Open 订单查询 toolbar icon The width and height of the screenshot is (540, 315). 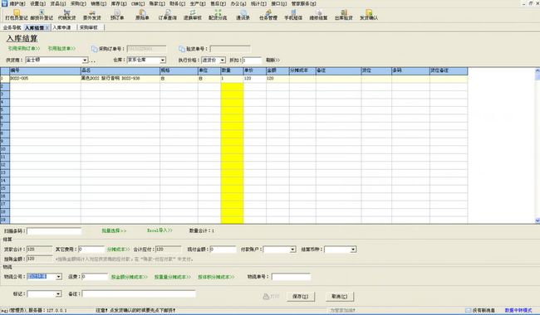(x=167, y=15)
